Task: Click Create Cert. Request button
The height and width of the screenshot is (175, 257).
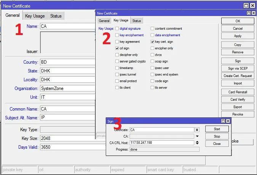Action: point(238,76)
